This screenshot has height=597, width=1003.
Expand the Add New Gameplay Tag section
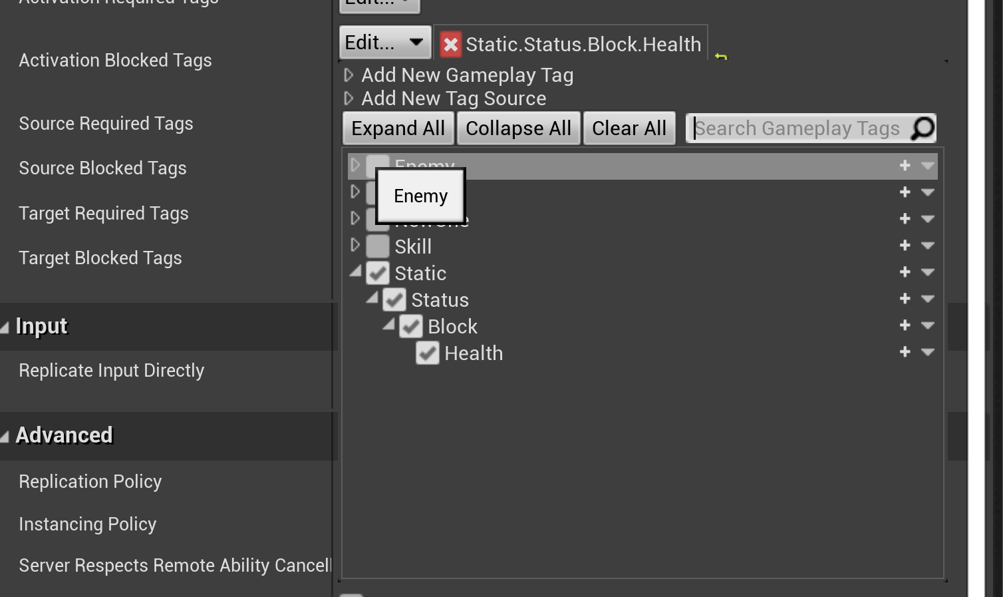(349, 75)
